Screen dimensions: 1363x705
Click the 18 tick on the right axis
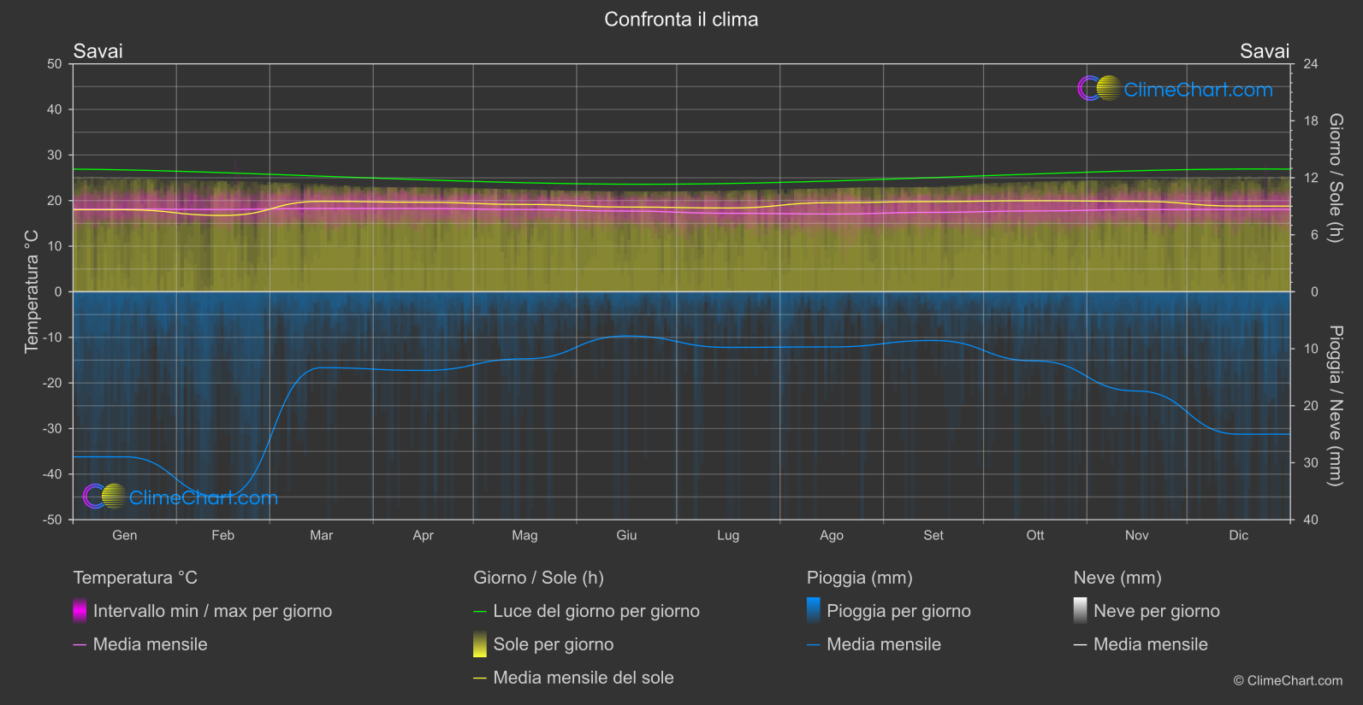tap(1311, 121)
